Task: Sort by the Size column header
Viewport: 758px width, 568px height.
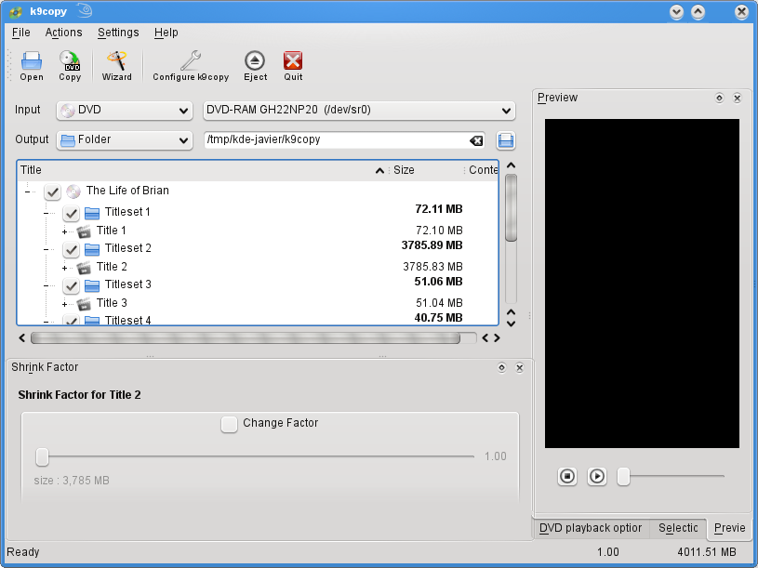Action: [426, 170]
